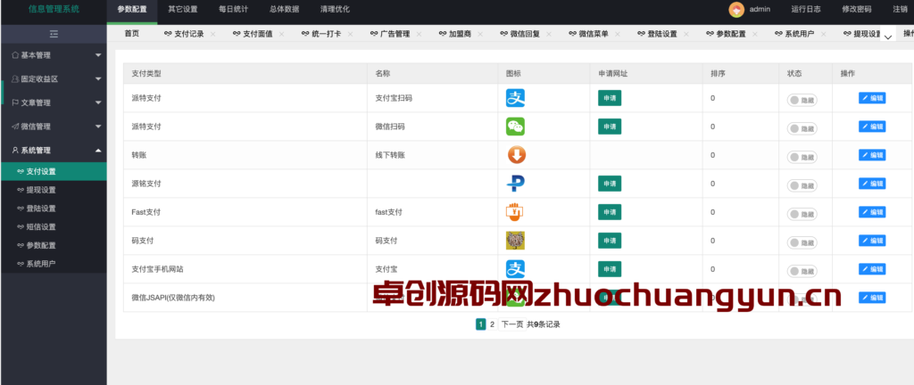This screenshot has width=914, height=385.
Task: Click 申请 button for 支付宝扫码 row
Action: point(610,98)
